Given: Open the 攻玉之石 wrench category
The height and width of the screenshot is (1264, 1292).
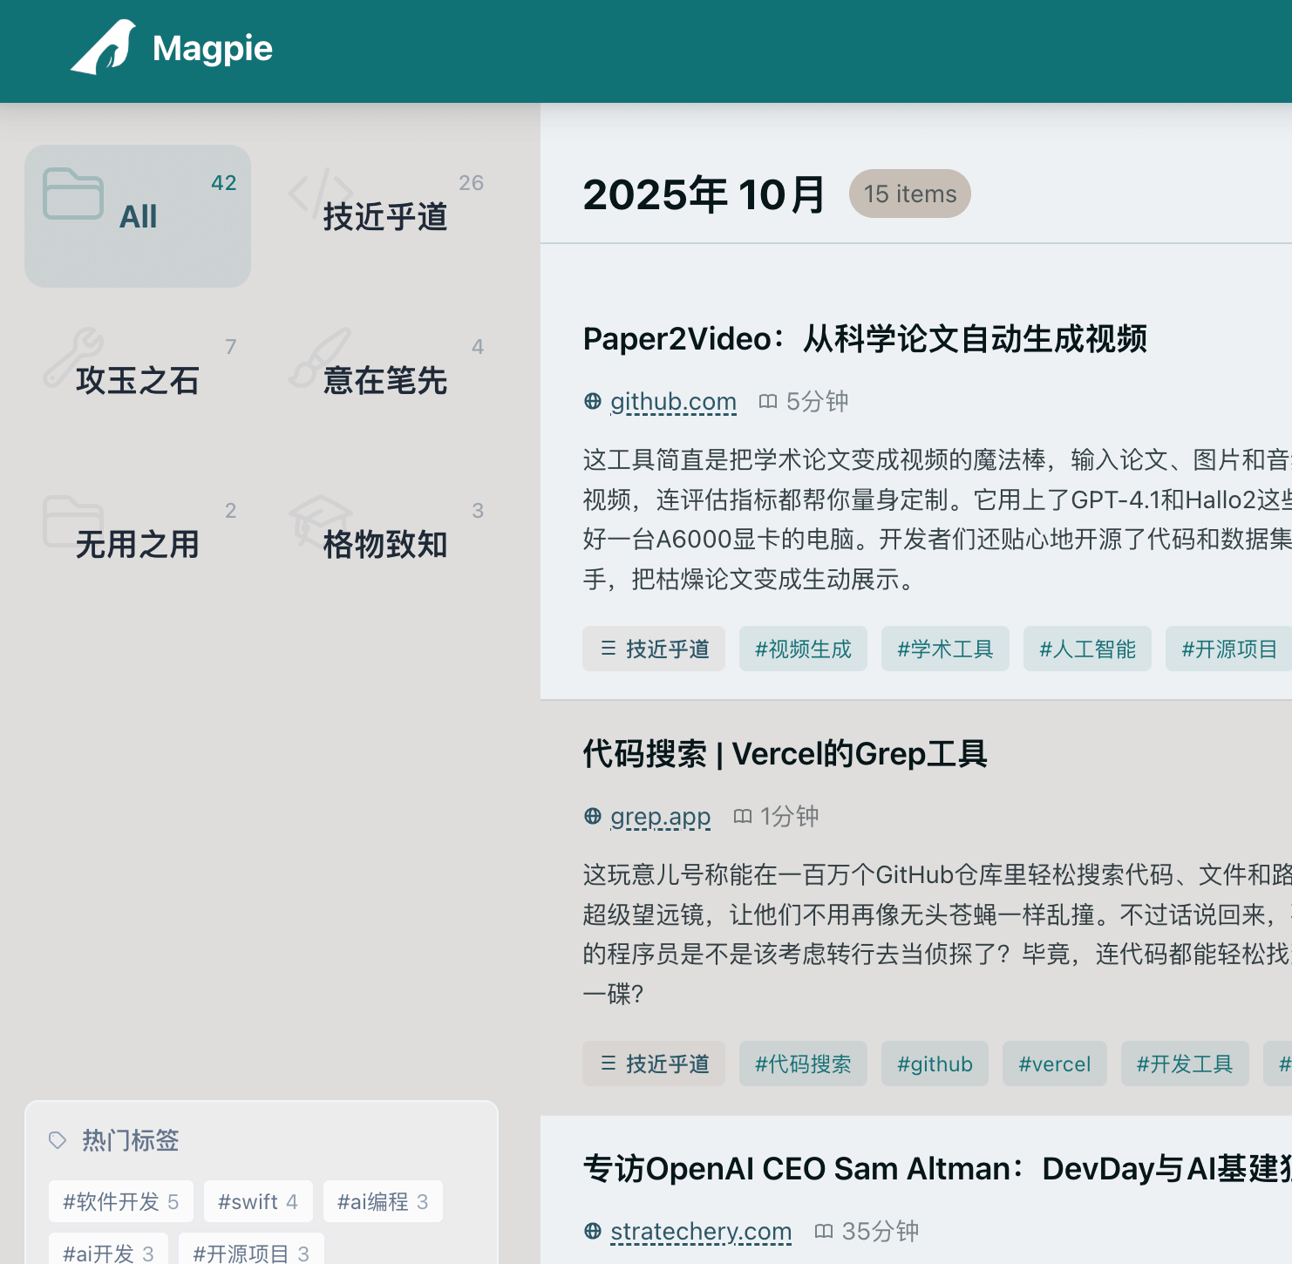Looking at the screenshot, I should click(x=138, y=380).
